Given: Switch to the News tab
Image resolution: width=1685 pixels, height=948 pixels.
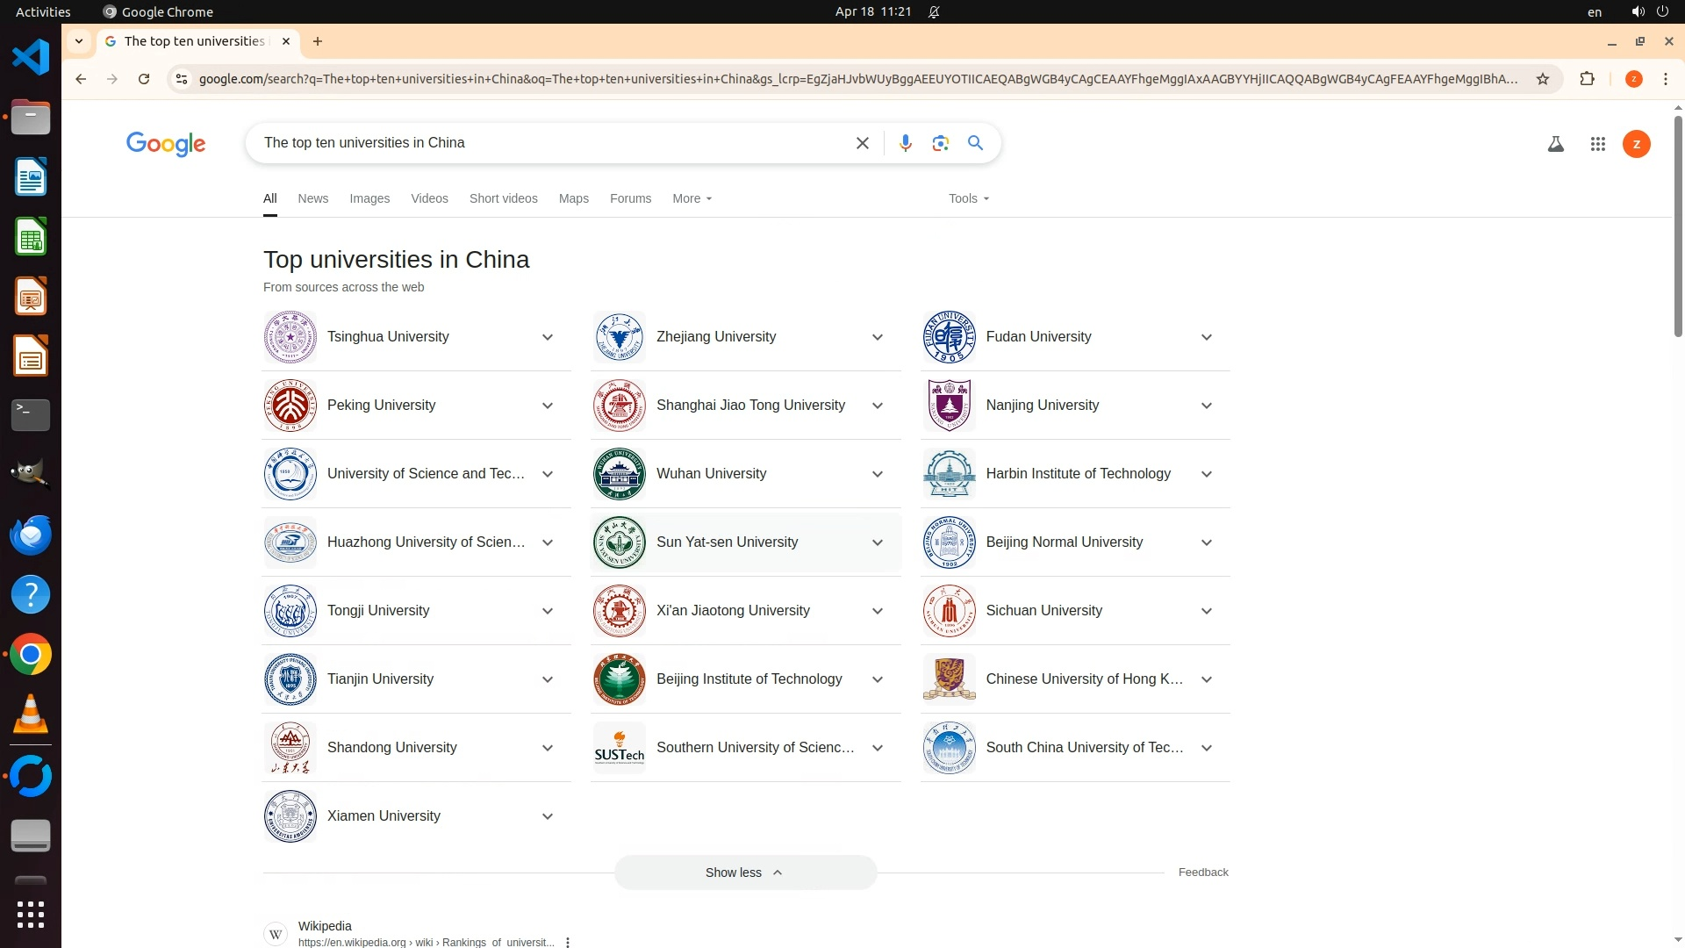Looking at the screenshot, I should tap(312, 198).
